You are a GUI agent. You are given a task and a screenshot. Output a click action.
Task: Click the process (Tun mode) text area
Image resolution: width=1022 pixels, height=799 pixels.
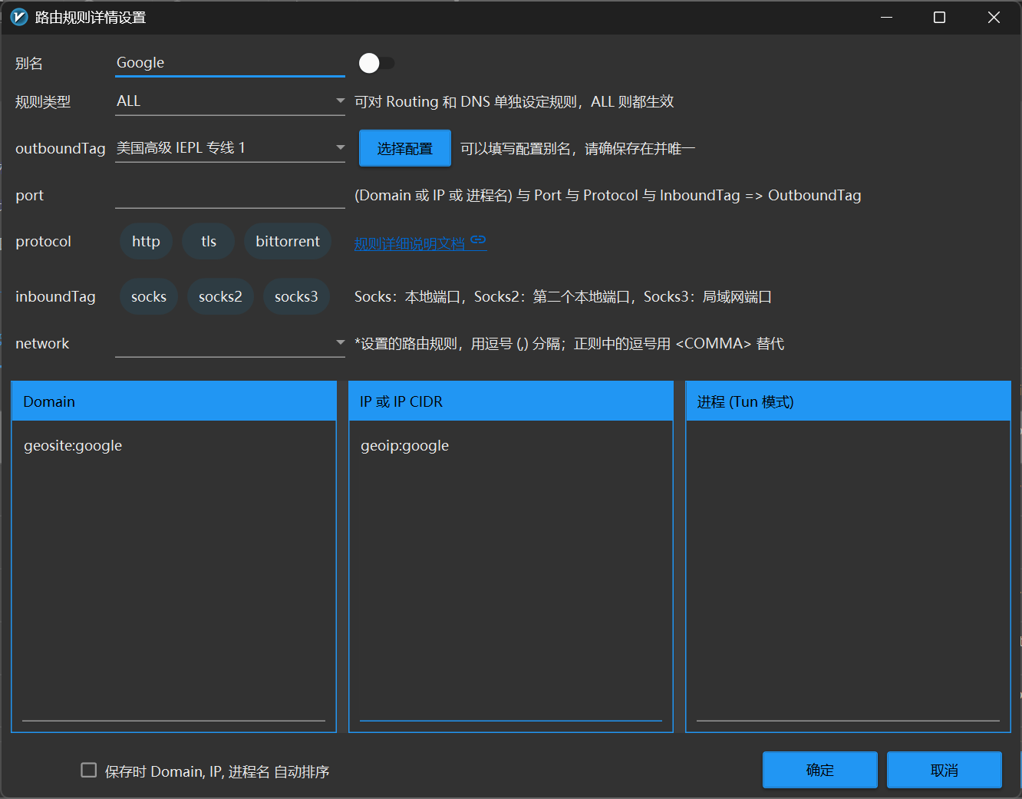pos(848,576)
